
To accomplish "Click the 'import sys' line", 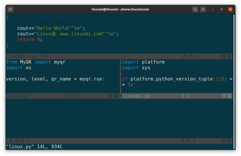I will point(136,68).
